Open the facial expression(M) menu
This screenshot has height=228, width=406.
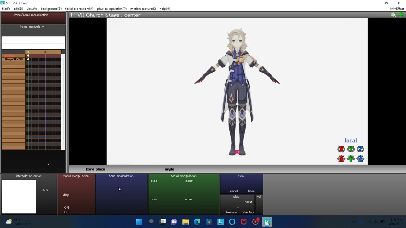[x=79, y=9]
